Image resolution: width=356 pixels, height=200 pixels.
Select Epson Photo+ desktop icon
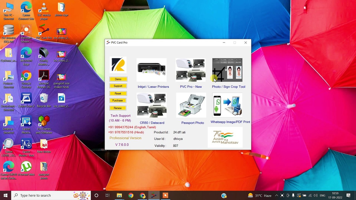(26, 125)
